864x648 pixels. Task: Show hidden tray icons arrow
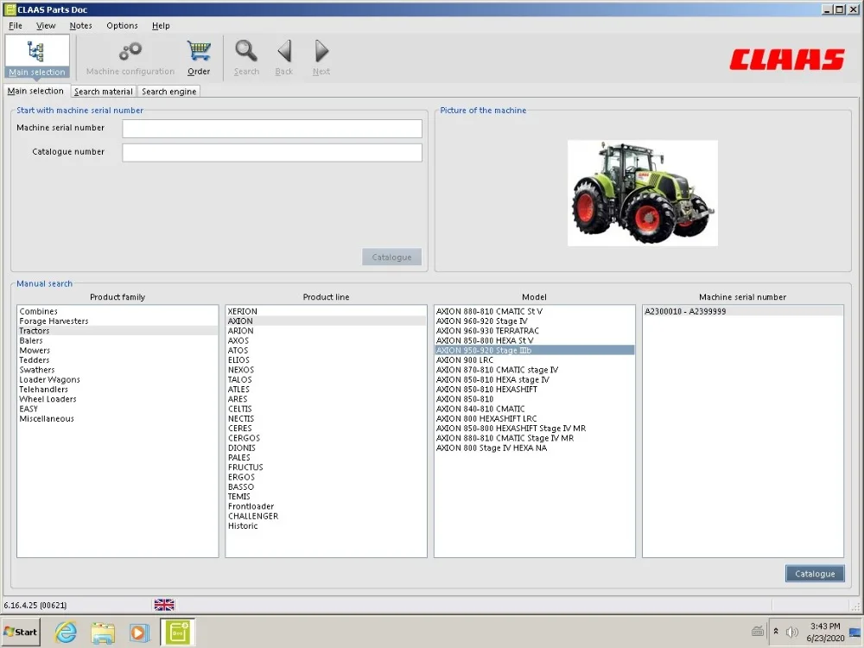(776, 632)
